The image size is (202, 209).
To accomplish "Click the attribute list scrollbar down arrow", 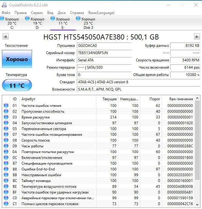I will (x=197, y=204).
